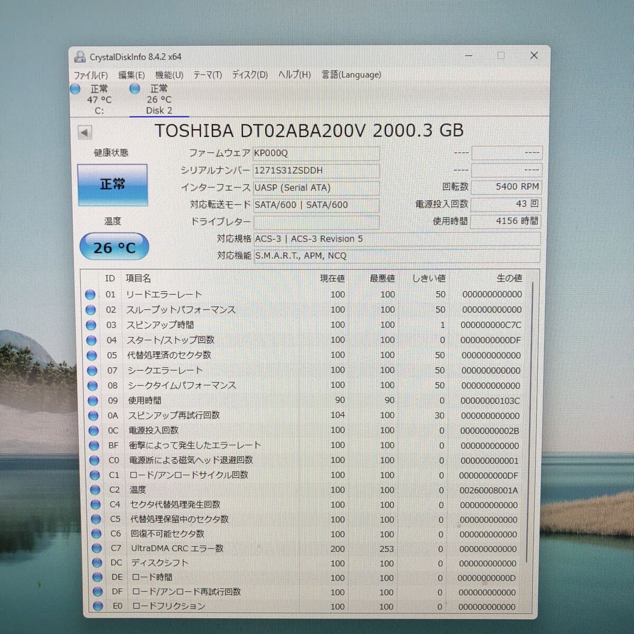
Task: Click status orb for 0C 電源投入回数
Action: click(94, 431)
